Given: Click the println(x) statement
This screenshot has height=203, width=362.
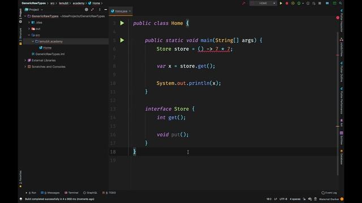Looking at the screenshot, I should click(x=188, y=83).
